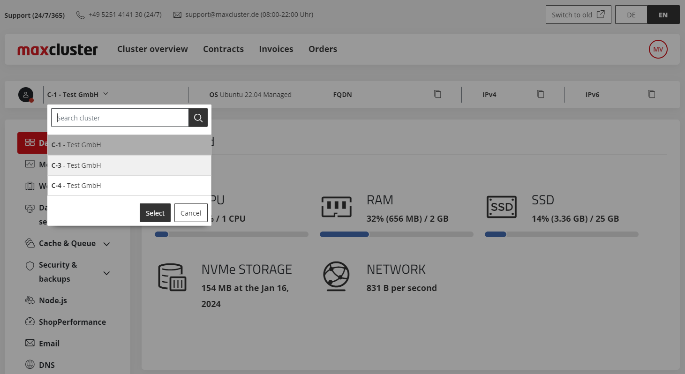Open the MV user avatar menu
The width and height of the screenshot is (685, 374).
[658, 49]
